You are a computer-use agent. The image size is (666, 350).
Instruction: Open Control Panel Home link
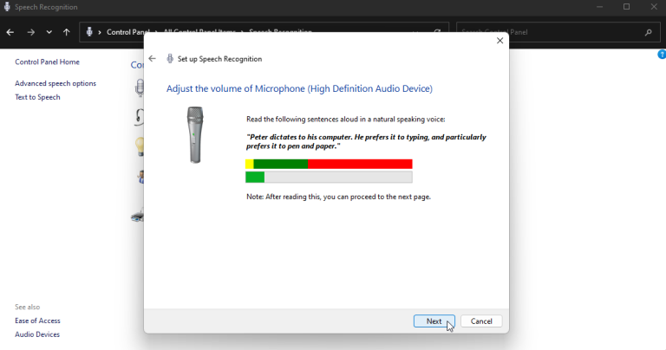point(47,62)
